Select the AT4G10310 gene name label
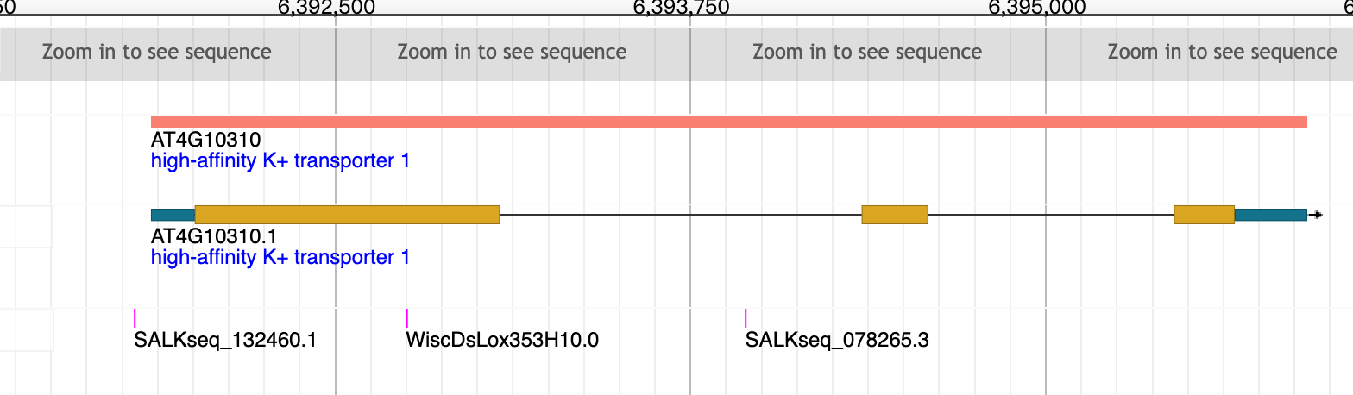The width and height of the screenshot is (1353, 395). click(205, 140)
